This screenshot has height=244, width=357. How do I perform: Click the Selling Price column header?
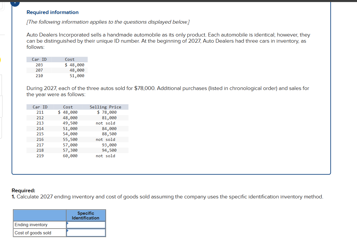click(x=106, y=107)
